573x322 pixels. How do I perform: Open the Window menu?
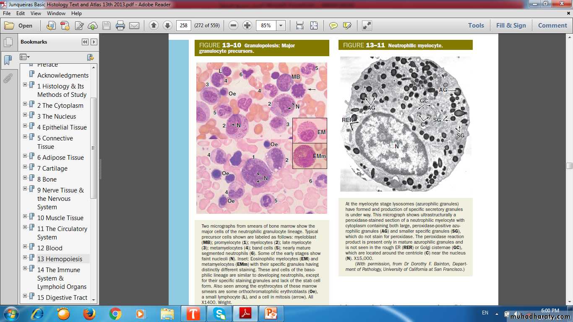point(56,13)
